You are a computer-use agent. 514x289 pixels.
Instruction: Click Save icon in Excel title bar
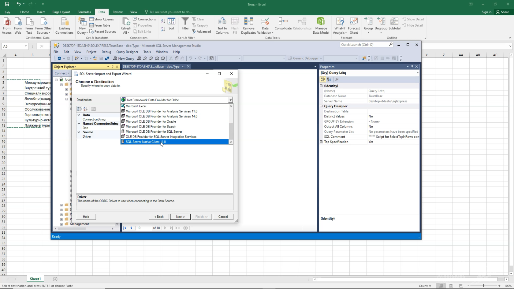[x=7, y=4]
